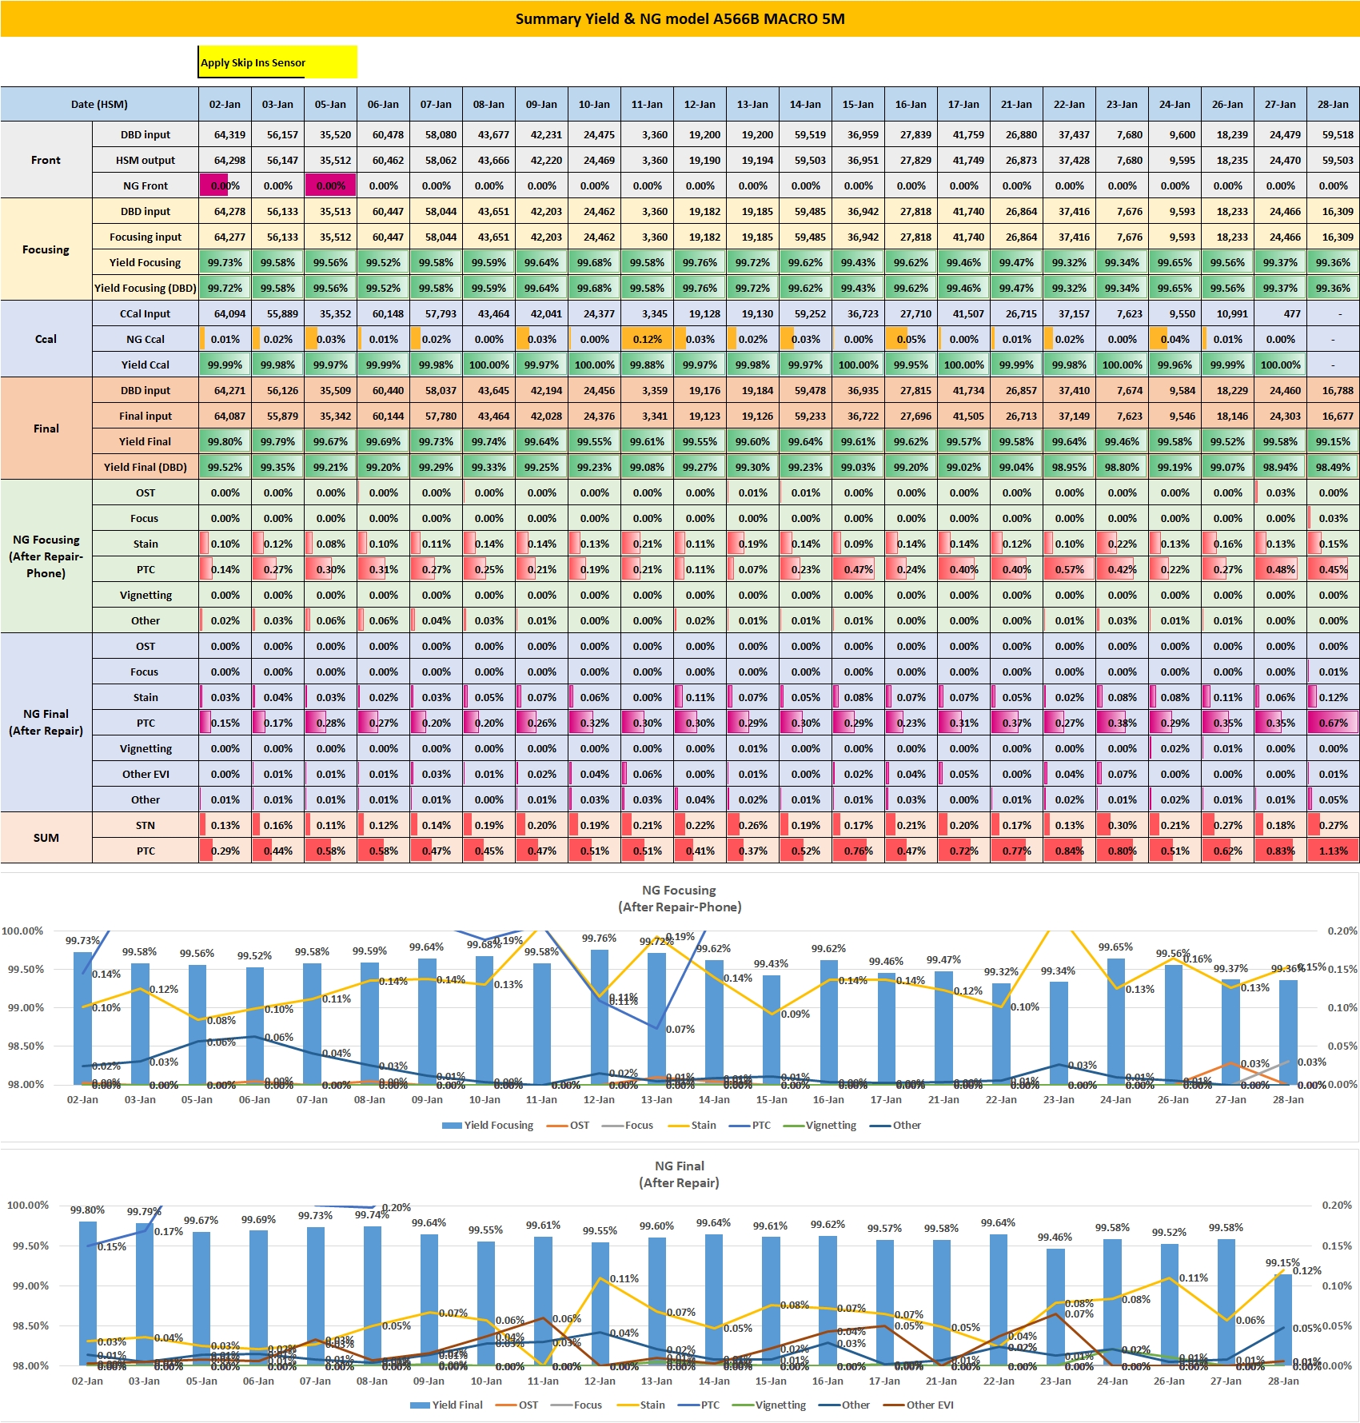Viewport: 1360px width, 1423px height.
Task: Click 'PTC' legend entry in NG Final chart
Action: tap(699, 1405)
